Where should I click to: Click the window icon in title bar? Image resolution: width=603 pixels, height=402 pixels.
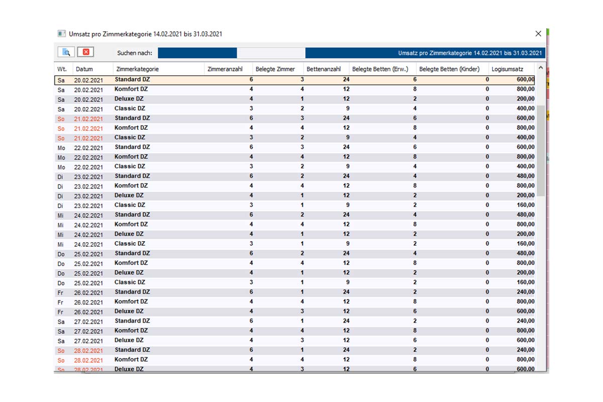(x=62, y=34)
